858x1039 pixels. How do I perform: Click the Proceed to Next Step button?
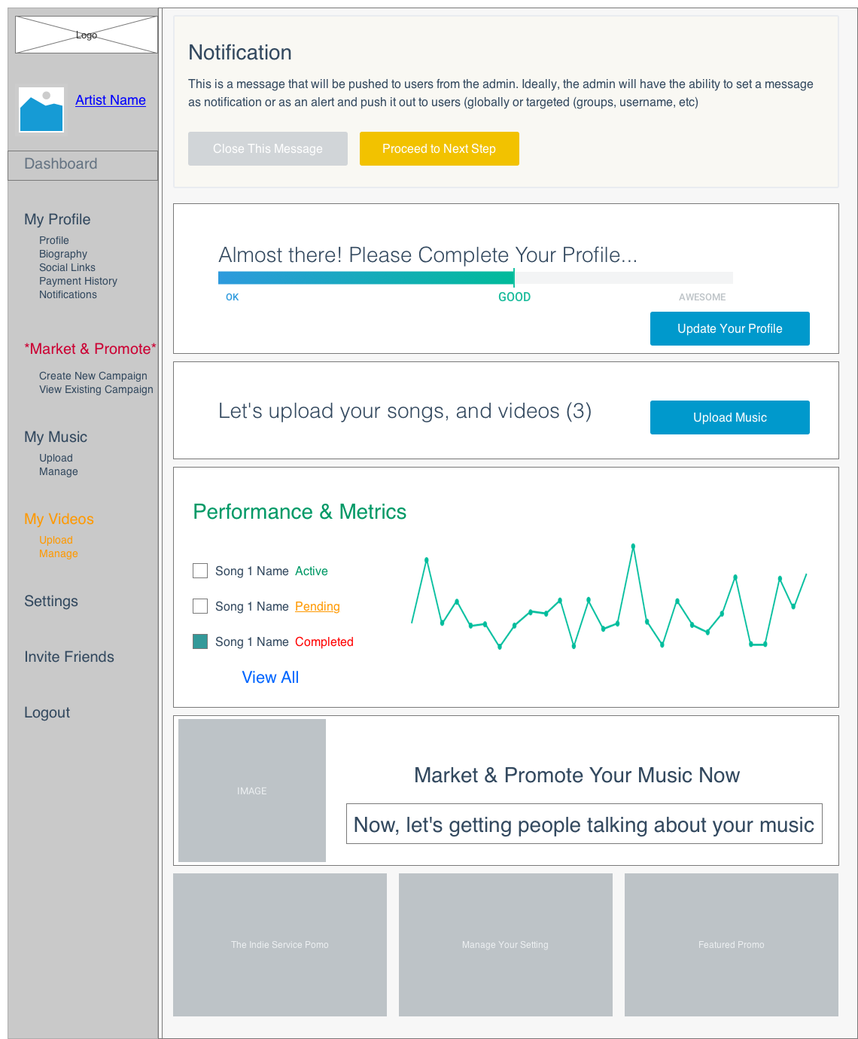pyautogui.click(x=440, y=148)
